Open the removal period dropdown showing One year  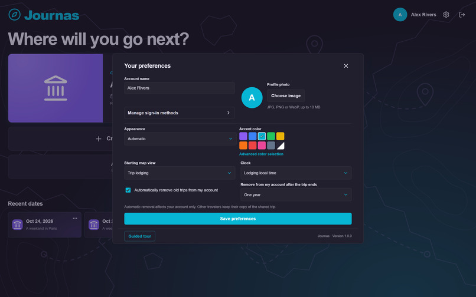tap(296, 195)
